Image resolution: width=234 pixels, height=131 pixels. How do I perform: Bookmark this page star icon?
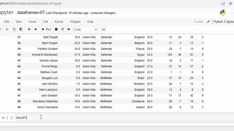pyautogui.click(x=230, y=3)
